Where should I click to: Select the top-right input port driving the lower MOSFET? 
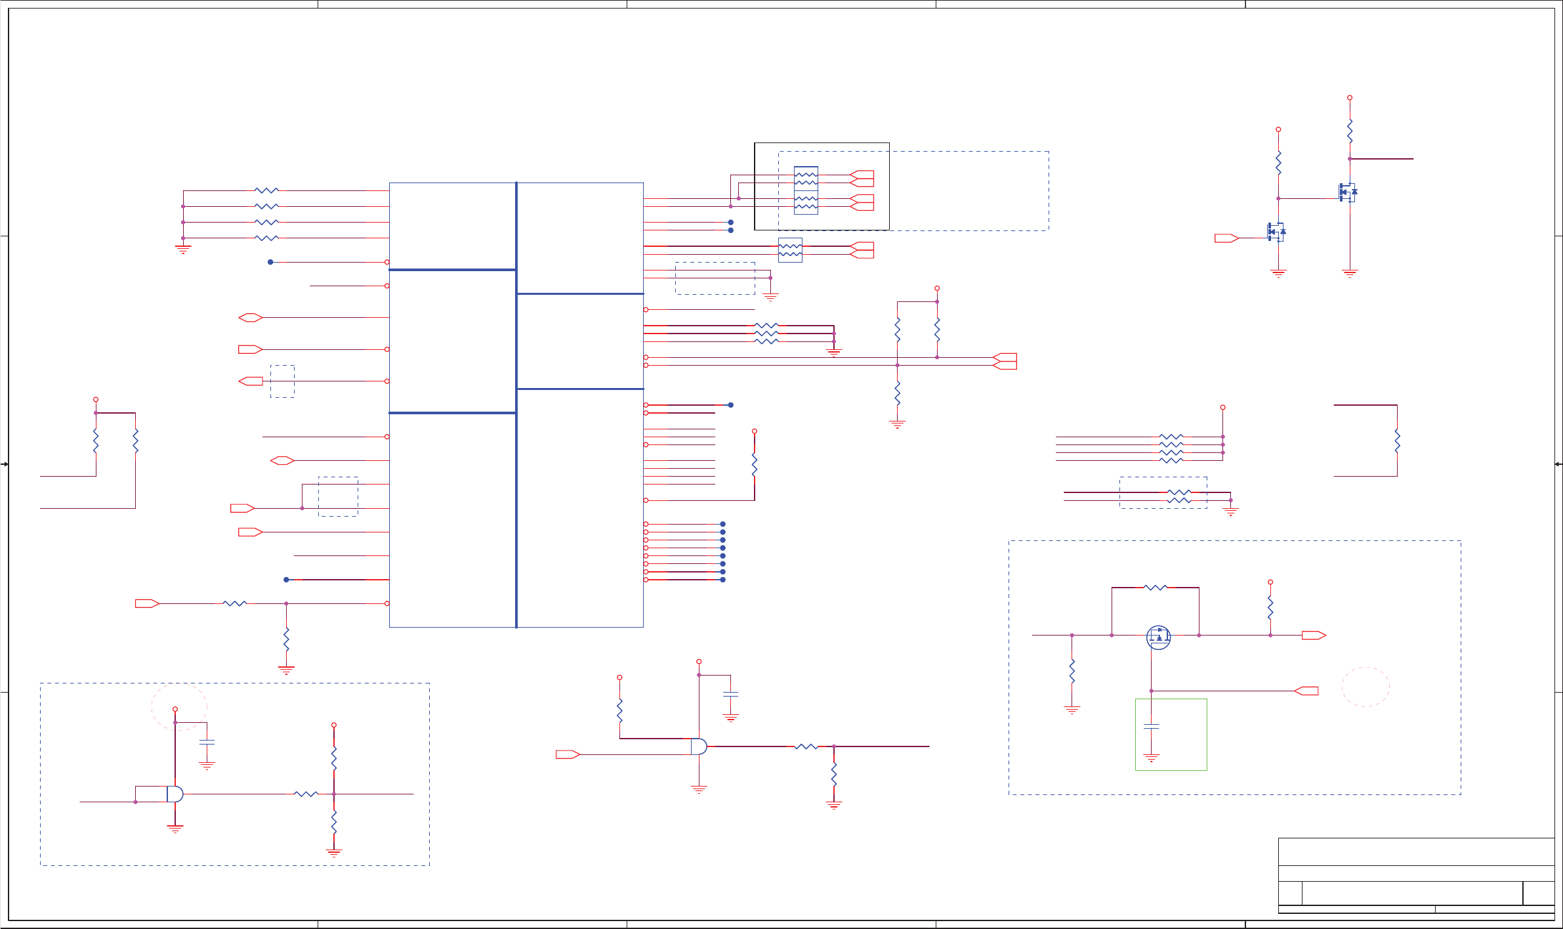click(1226, 238)
